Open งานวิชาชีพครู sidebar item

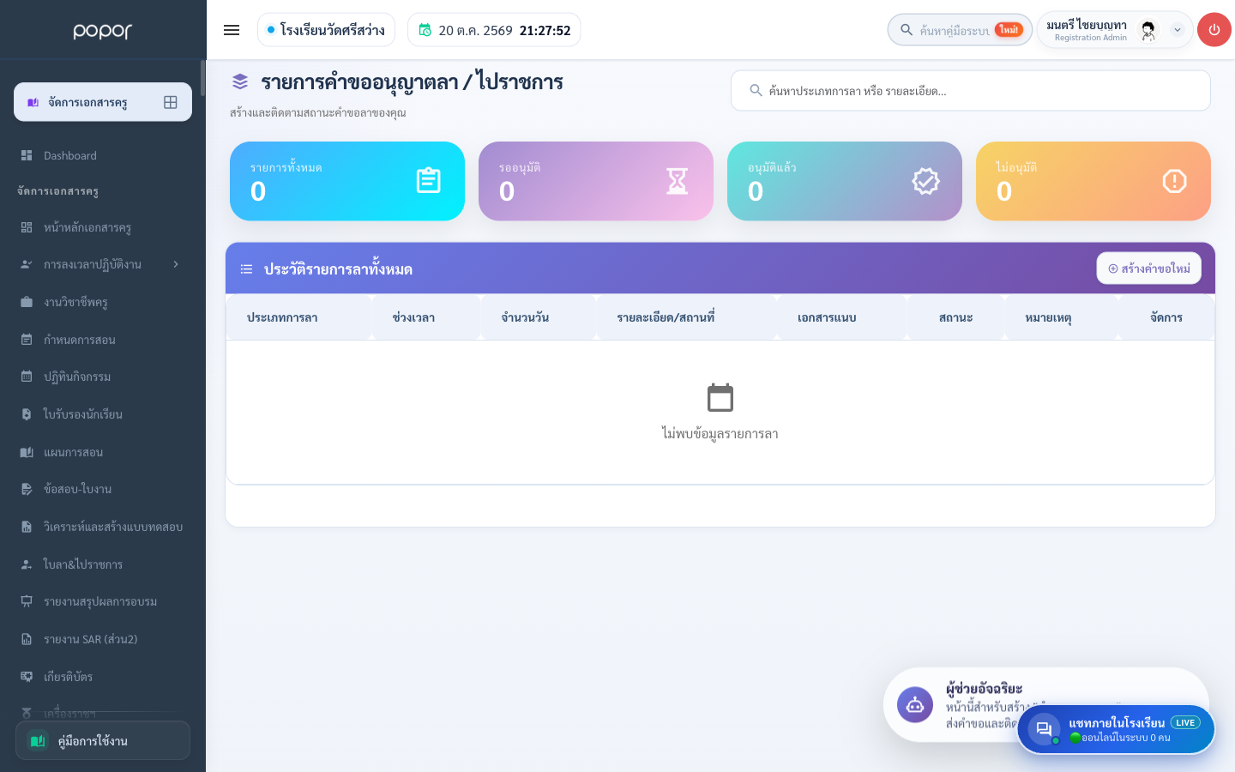coord(103,302)
